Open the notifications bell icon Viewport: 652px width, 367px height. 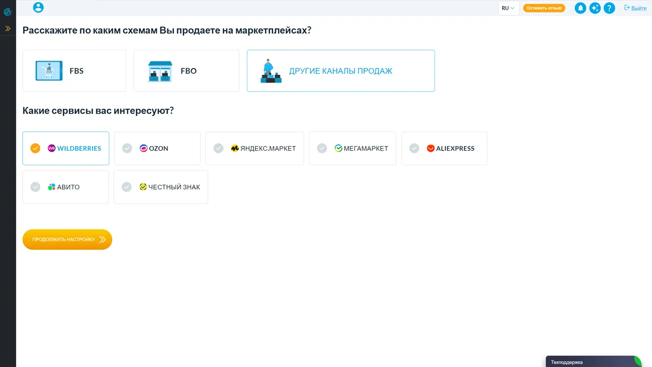(x=580, y=8)
